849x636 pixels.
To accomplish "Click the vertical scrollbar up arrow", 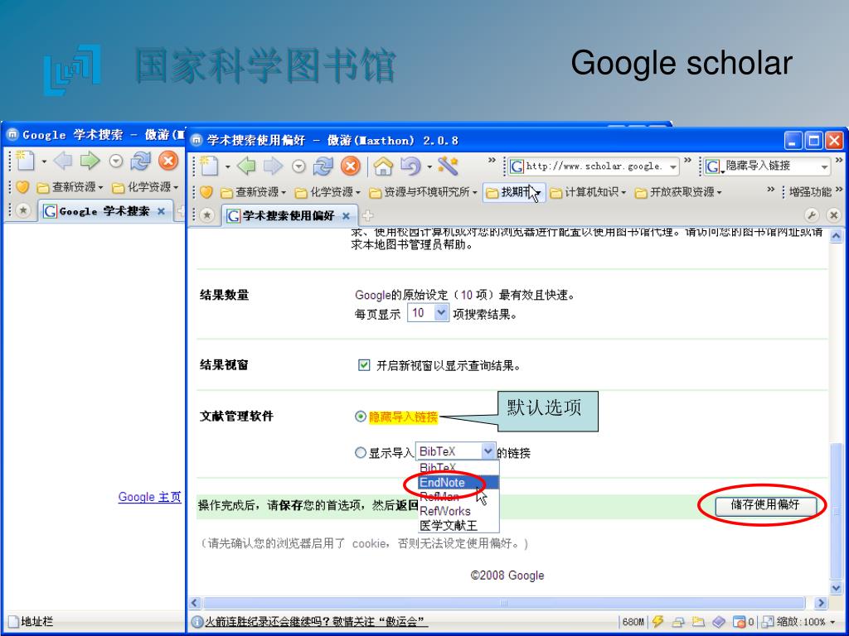I will (837, 236).
